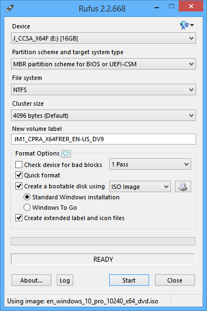Toggle the Format Options advanced arrow

(x=66, y=154)
